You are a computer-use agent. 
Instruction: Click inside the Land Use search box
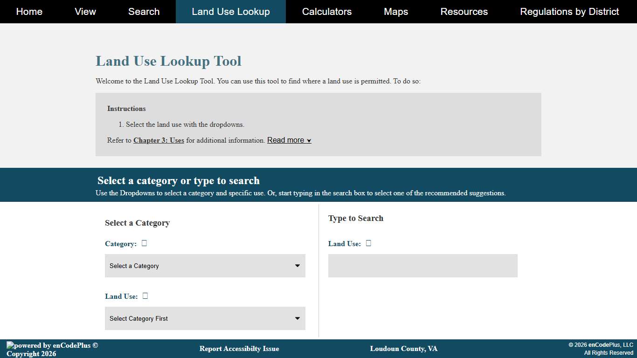click(x=422, y=266)
